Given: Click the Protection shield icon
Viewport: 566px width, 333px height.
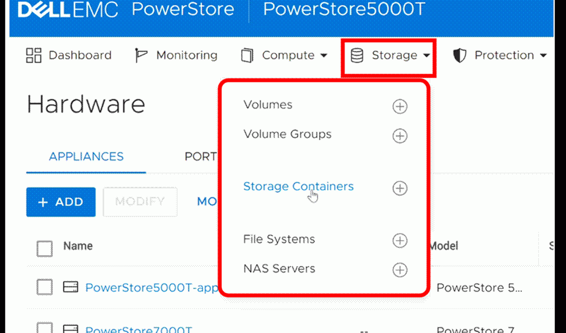Looking at the screenshot, I should 459,55.
